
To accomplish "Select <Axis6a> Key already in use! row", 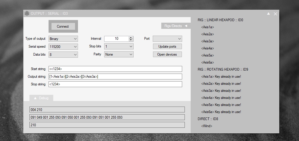I will coord(221,112).
